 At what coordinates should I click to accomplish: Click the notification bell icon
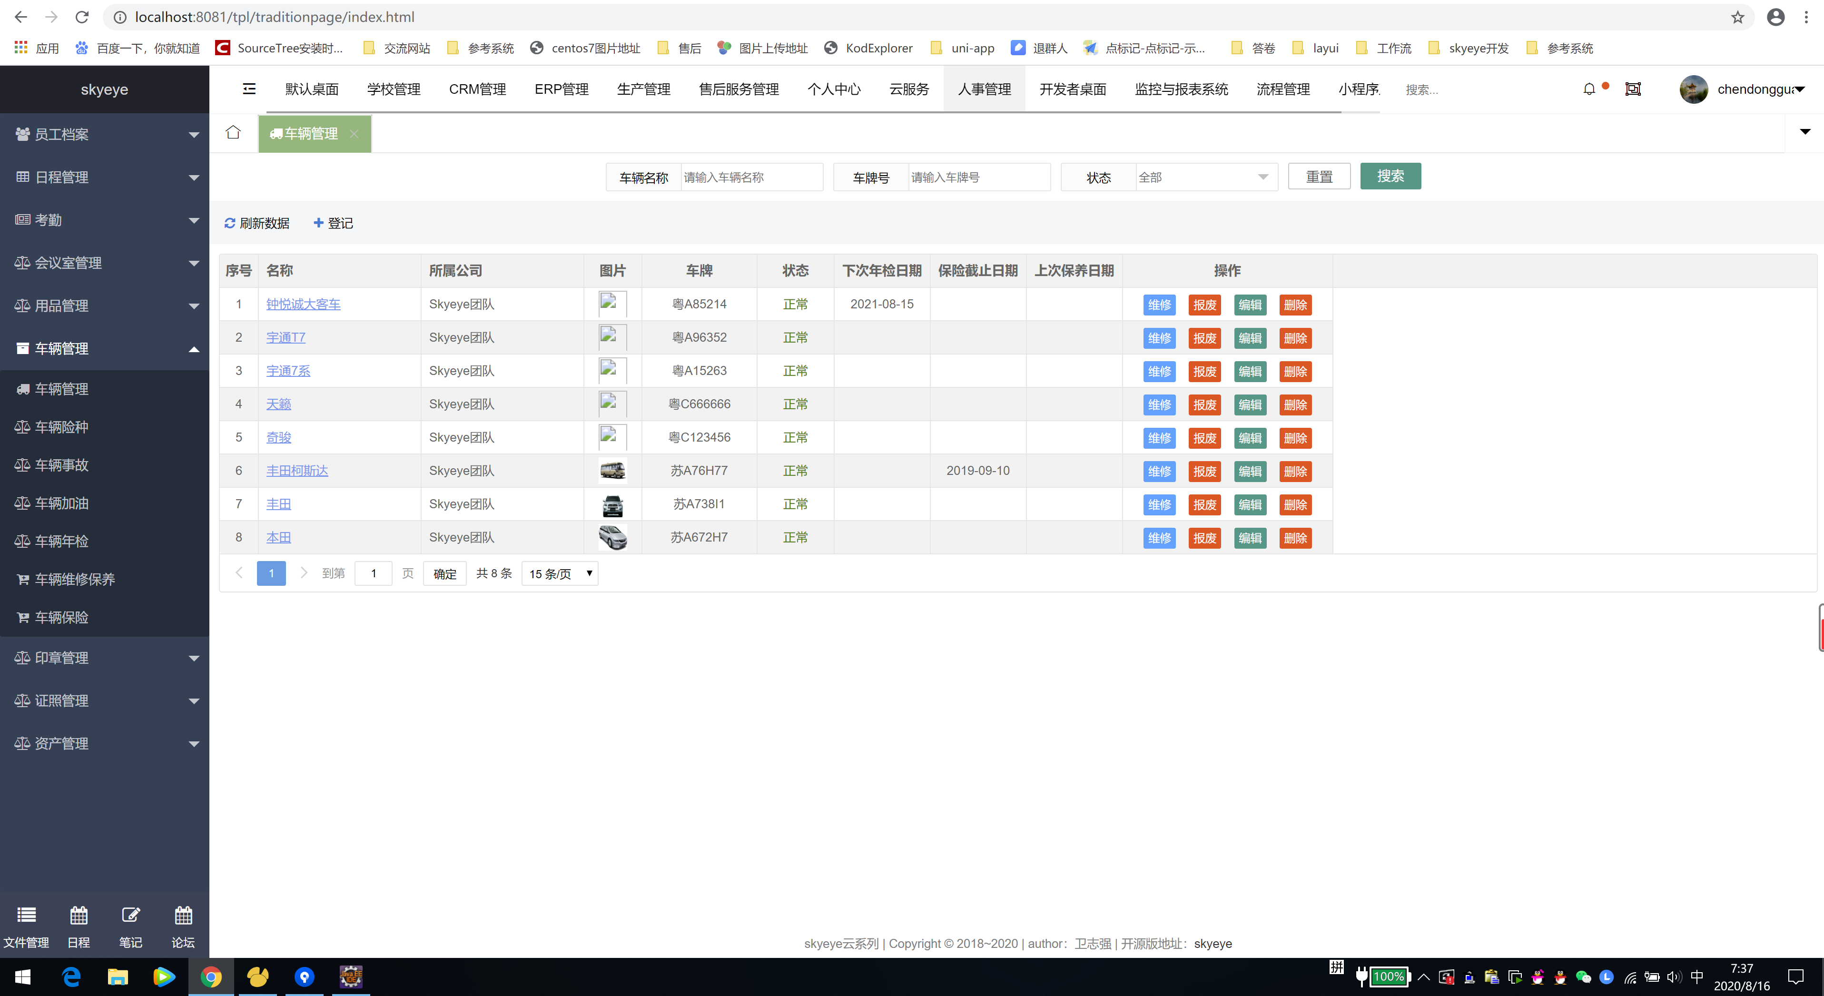(x=1589, y=89)
